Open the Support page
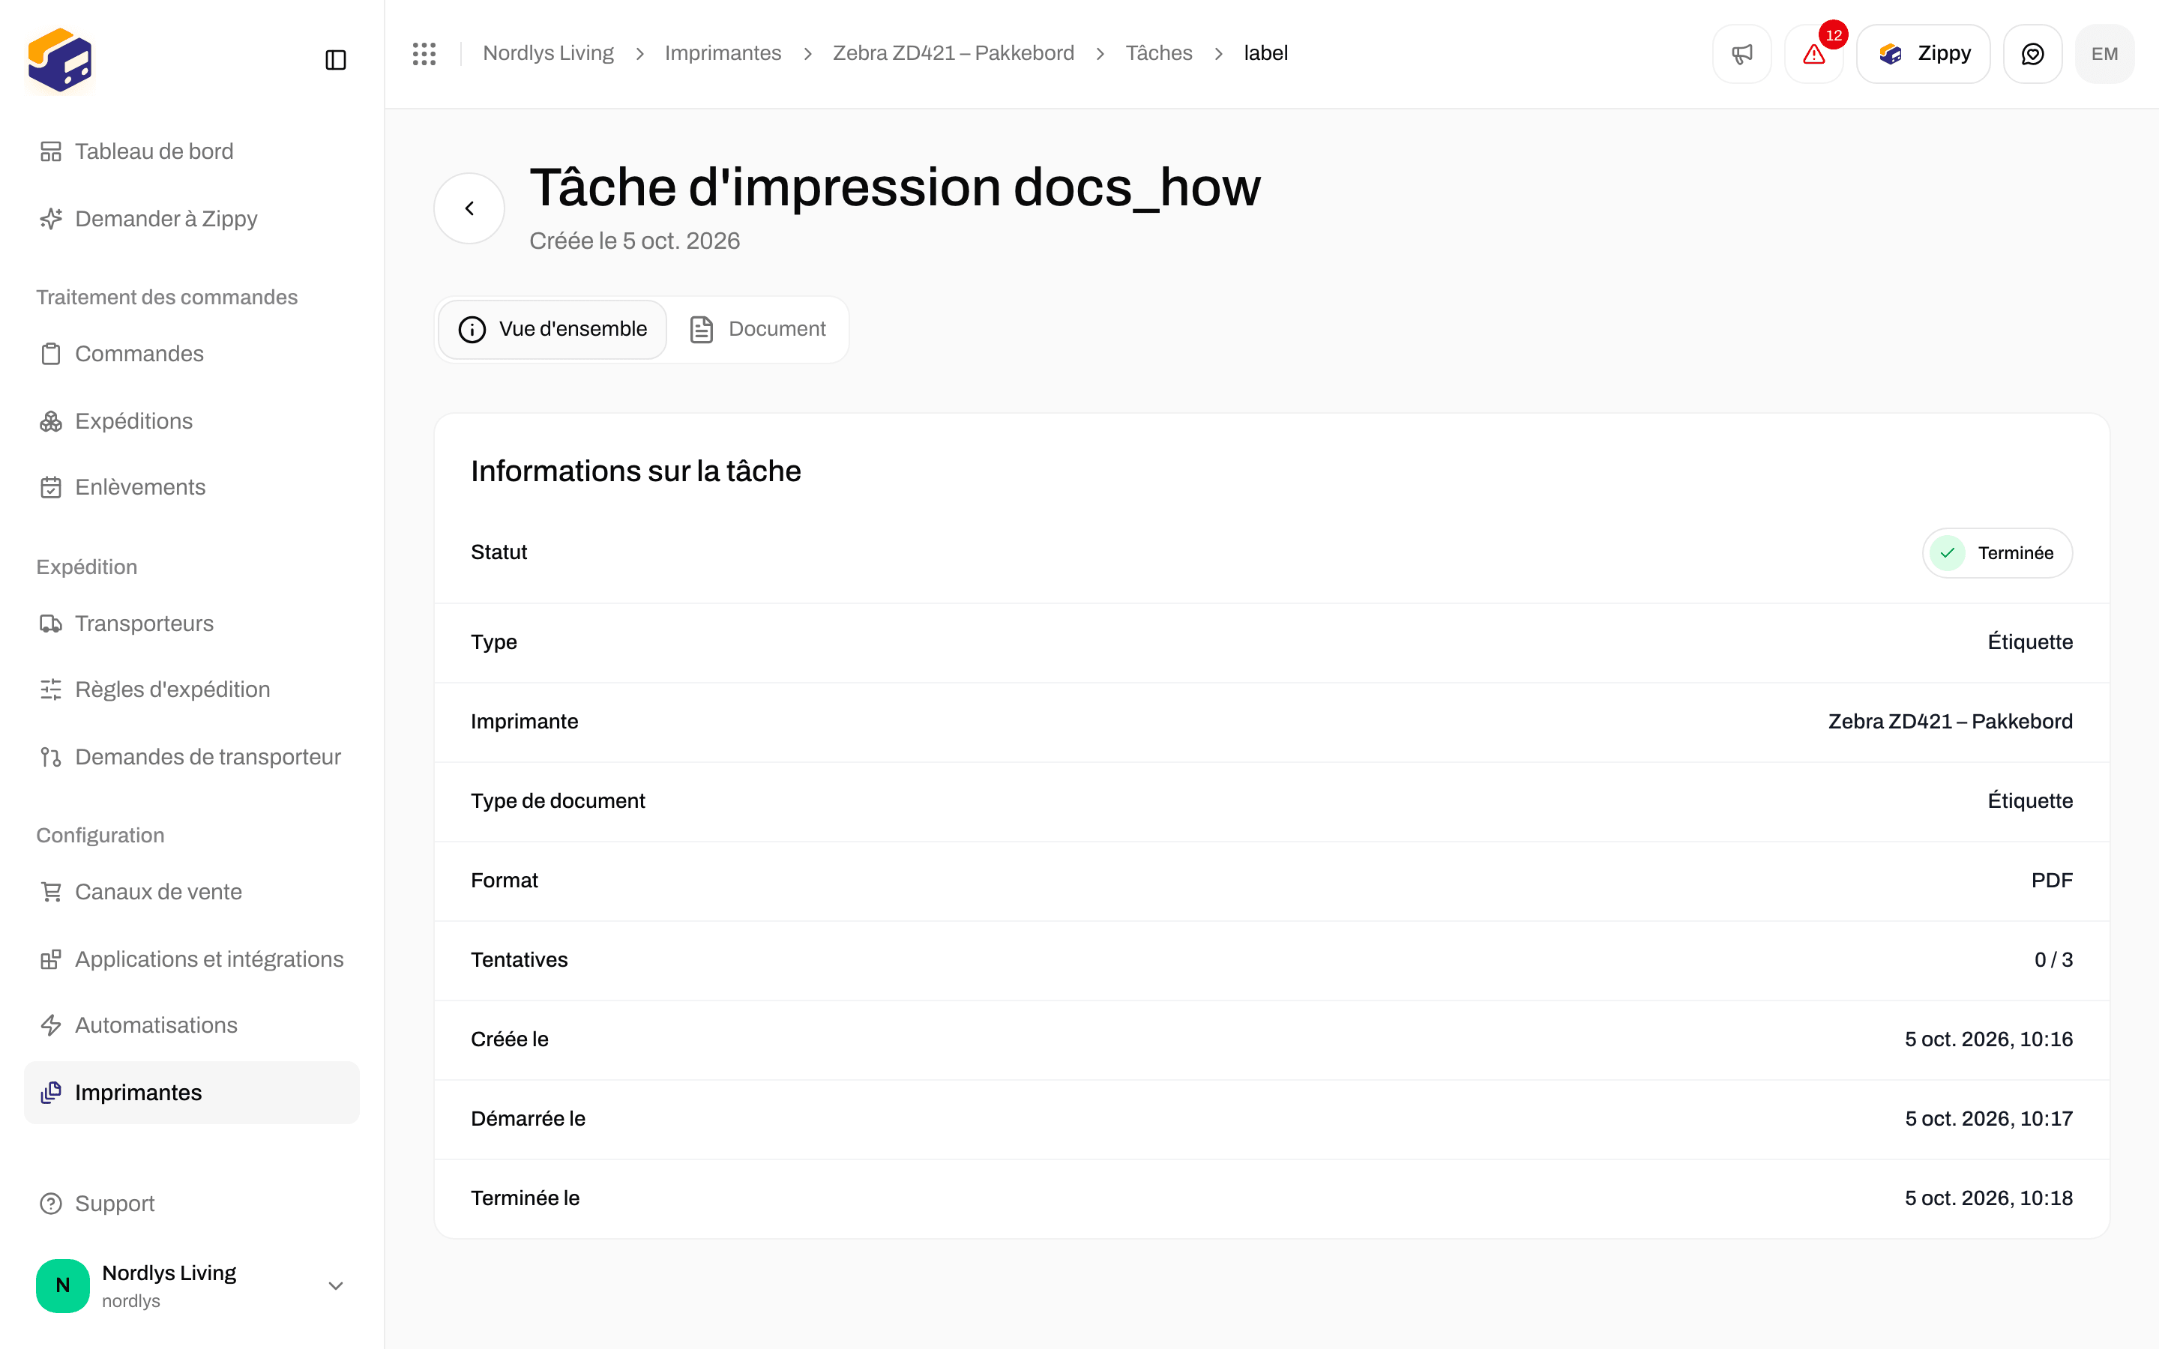This screenshot has height=1349, width=2159. point(192,1204)
